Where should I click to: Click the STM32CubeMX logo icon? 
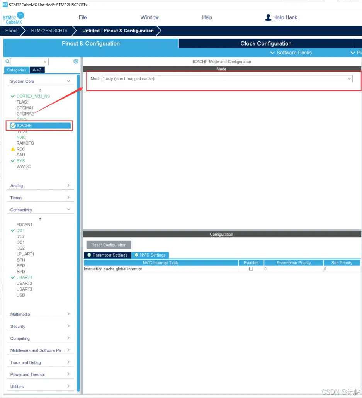coord(14,18)
